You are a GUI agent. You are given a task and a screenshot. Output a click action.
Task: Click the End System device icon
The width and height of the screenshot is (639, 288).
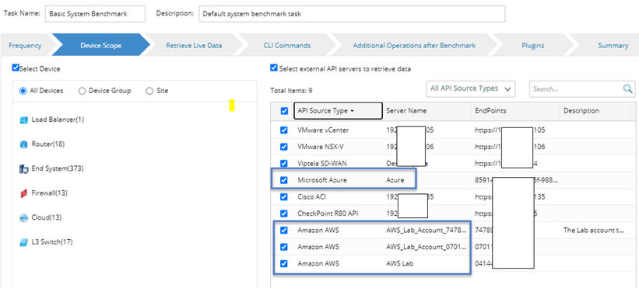tap(23, 169)
